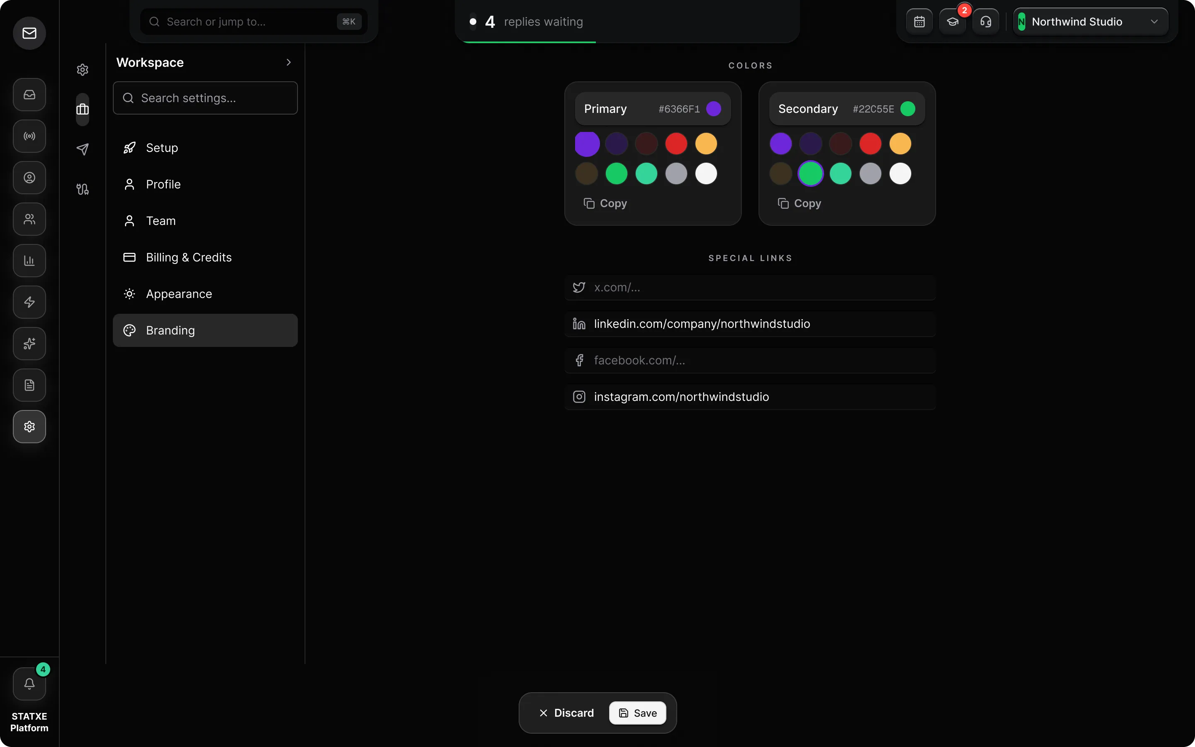
Task: Click the facebook.com link input
Action: tap(750, 360)
